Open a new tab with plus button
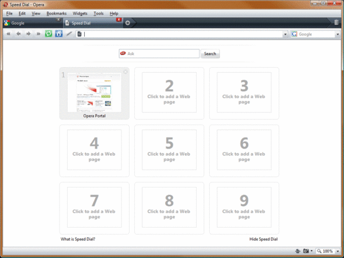The width and height of the screenshot is (344, 258). (x=128, y=23)
